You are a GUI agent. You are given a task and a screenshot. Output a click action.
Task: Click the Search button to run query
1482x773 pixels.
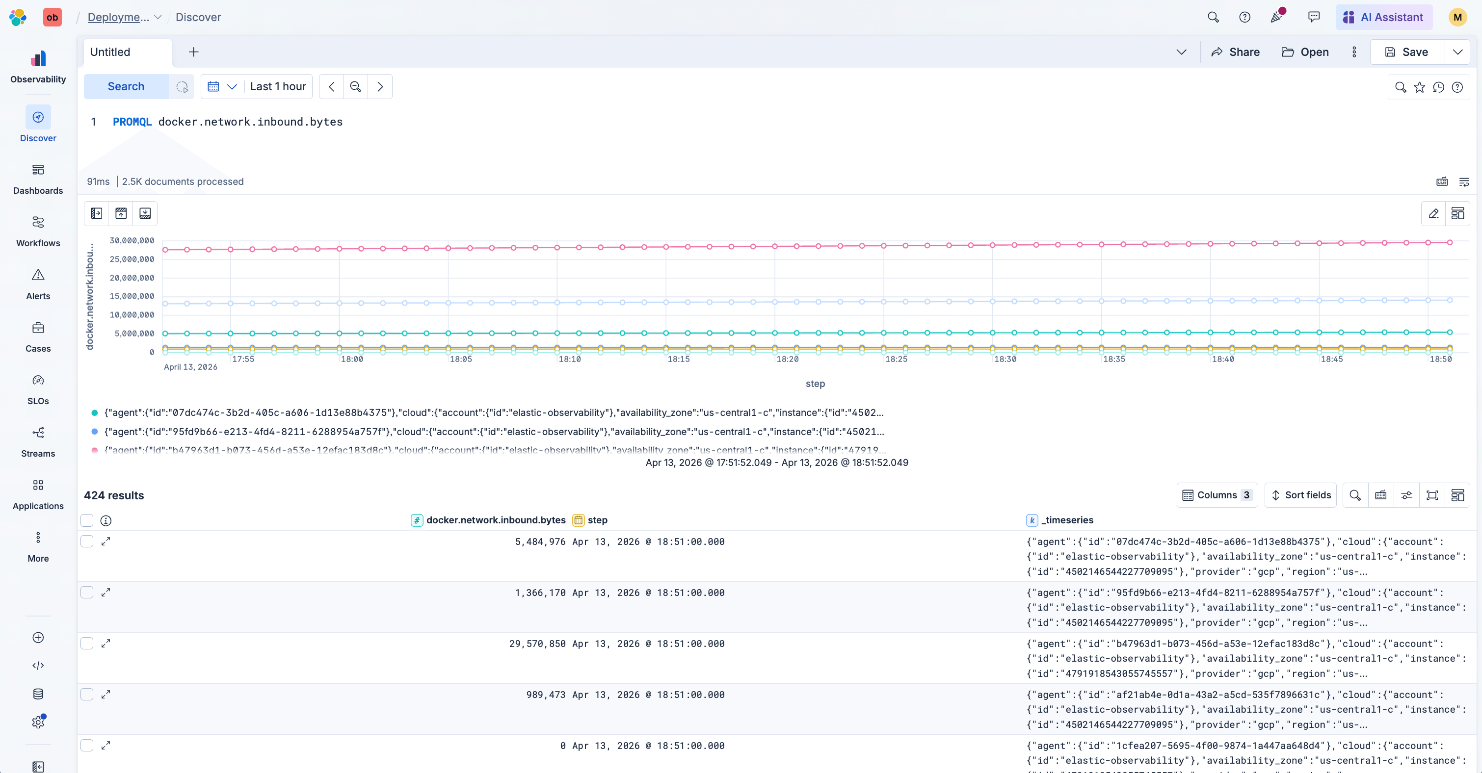point(126,86)
